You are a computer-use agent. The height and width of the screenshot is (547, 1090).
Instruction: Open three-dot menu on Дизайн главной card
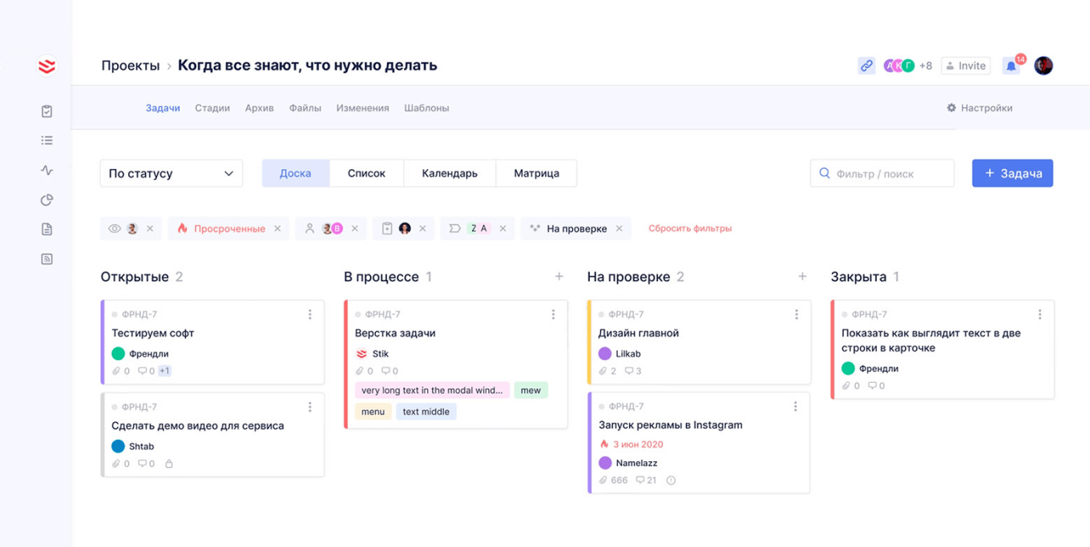(x=796, y=315)
